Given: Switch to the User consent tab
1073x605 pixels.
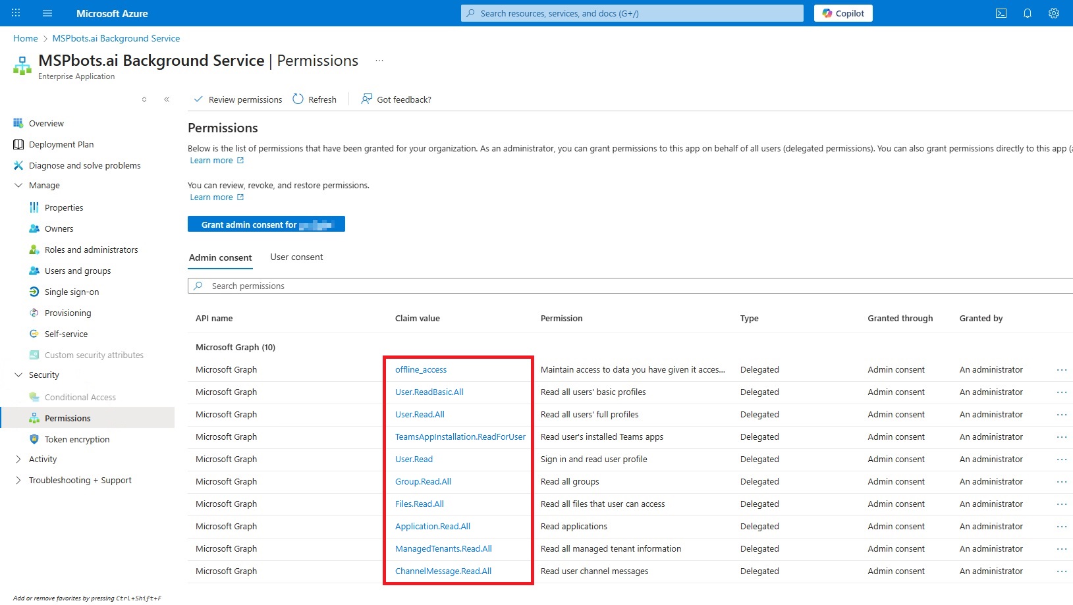Looking at the screenshot, I should tap(296, 257).
